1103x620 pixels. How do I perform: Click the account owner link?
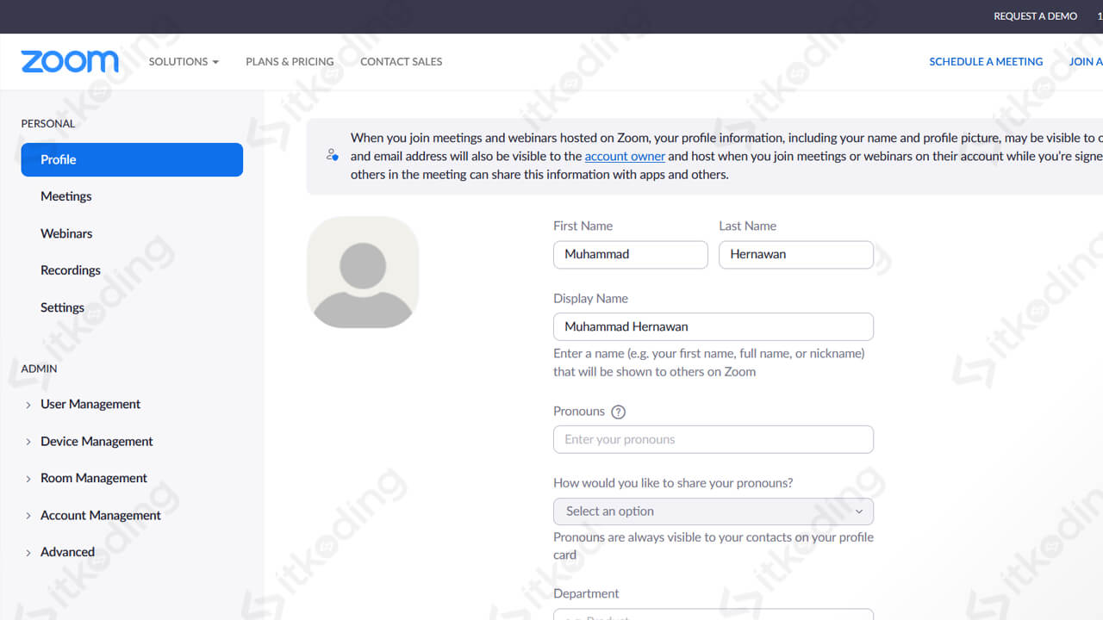(x=625, y=156)
